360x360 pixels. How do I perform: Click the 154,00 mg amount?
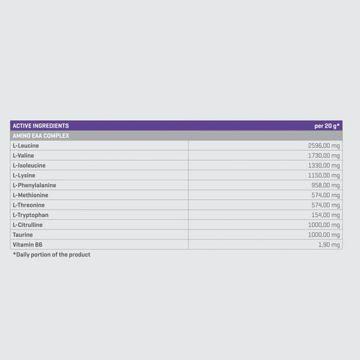pos(326,215)
